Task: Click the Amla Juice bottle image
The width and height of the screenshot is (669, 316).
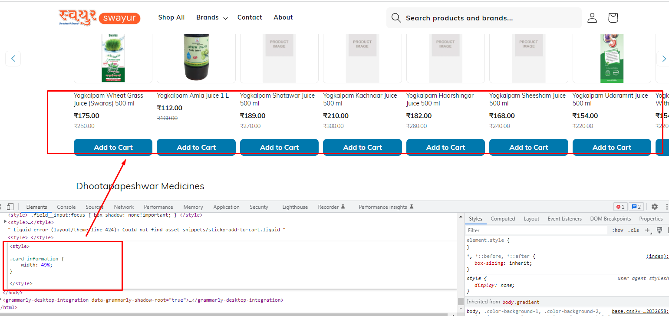Action: [x=196, y=58]
